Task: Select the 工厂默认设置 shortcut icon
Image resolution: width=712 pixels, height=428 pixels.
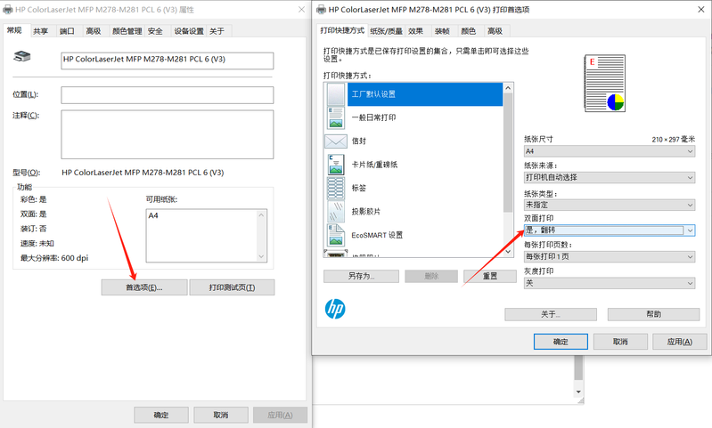Action: coord(336,93)
